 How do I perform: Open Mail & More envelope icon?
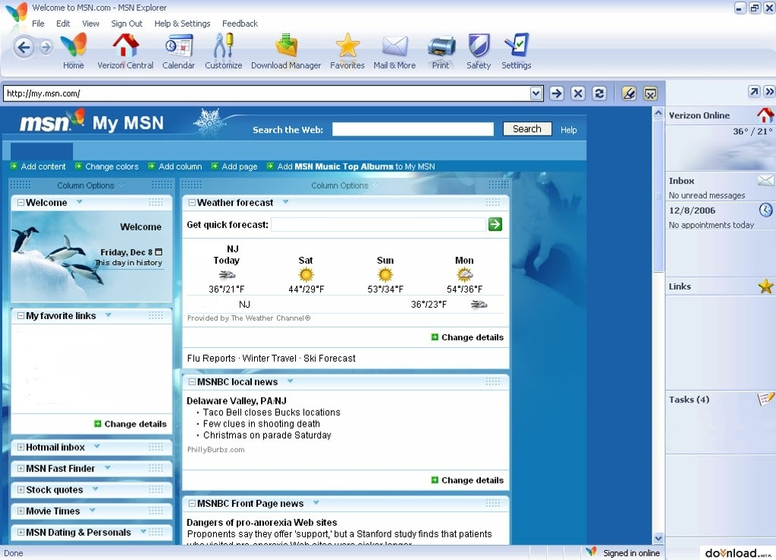click(x=395, y=46)
